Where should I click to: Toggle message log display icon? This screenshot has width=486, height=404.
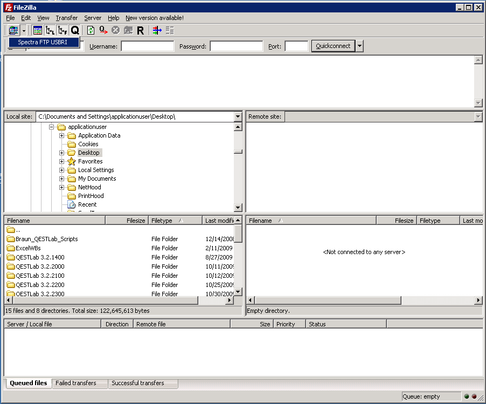point(38,31)
